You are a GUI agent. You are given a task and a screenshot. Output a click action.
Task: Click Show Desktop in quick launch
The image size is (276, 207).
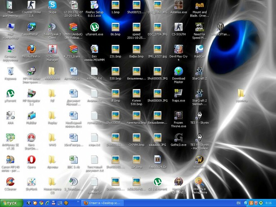pos(60,203)
